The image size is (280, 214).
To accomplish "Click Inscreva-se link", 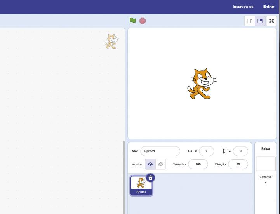I will (x=243, y=7).
